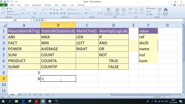Screen dimensions: 185x104
Task: Open the Find & Select binoculars menu
Action: click(x=166, y=12)
